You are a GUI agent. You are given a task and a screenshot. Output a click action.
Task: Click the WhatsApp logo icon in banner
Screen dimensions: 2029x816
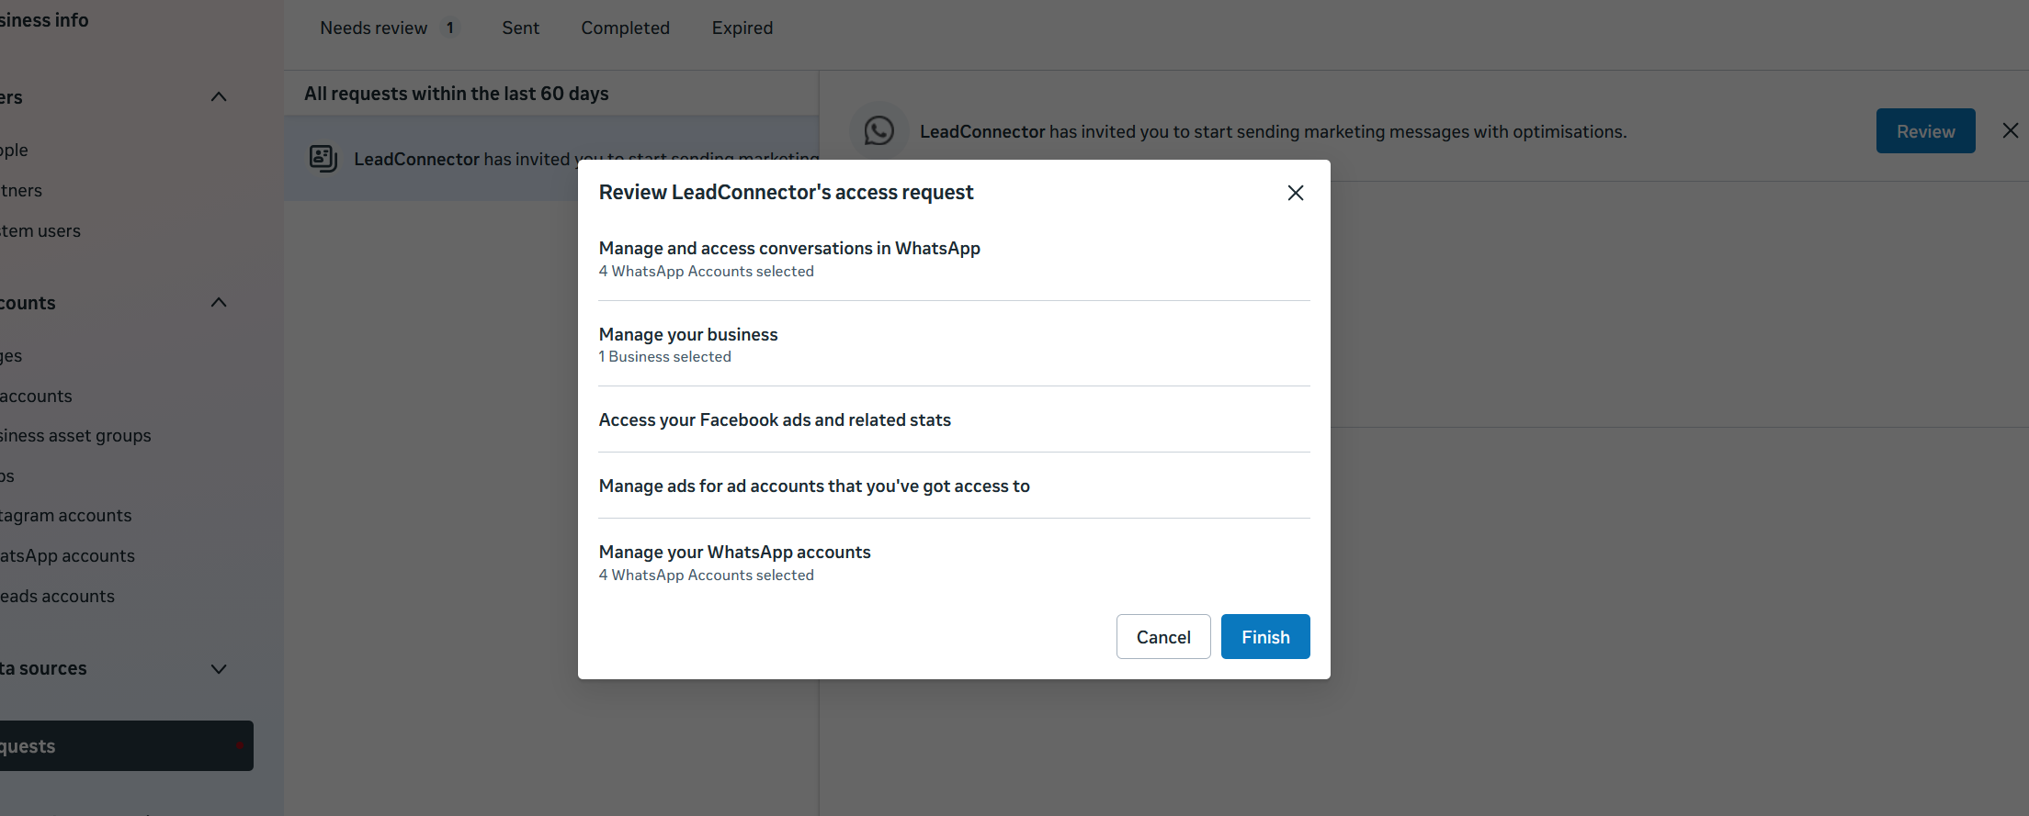(879, 131)
